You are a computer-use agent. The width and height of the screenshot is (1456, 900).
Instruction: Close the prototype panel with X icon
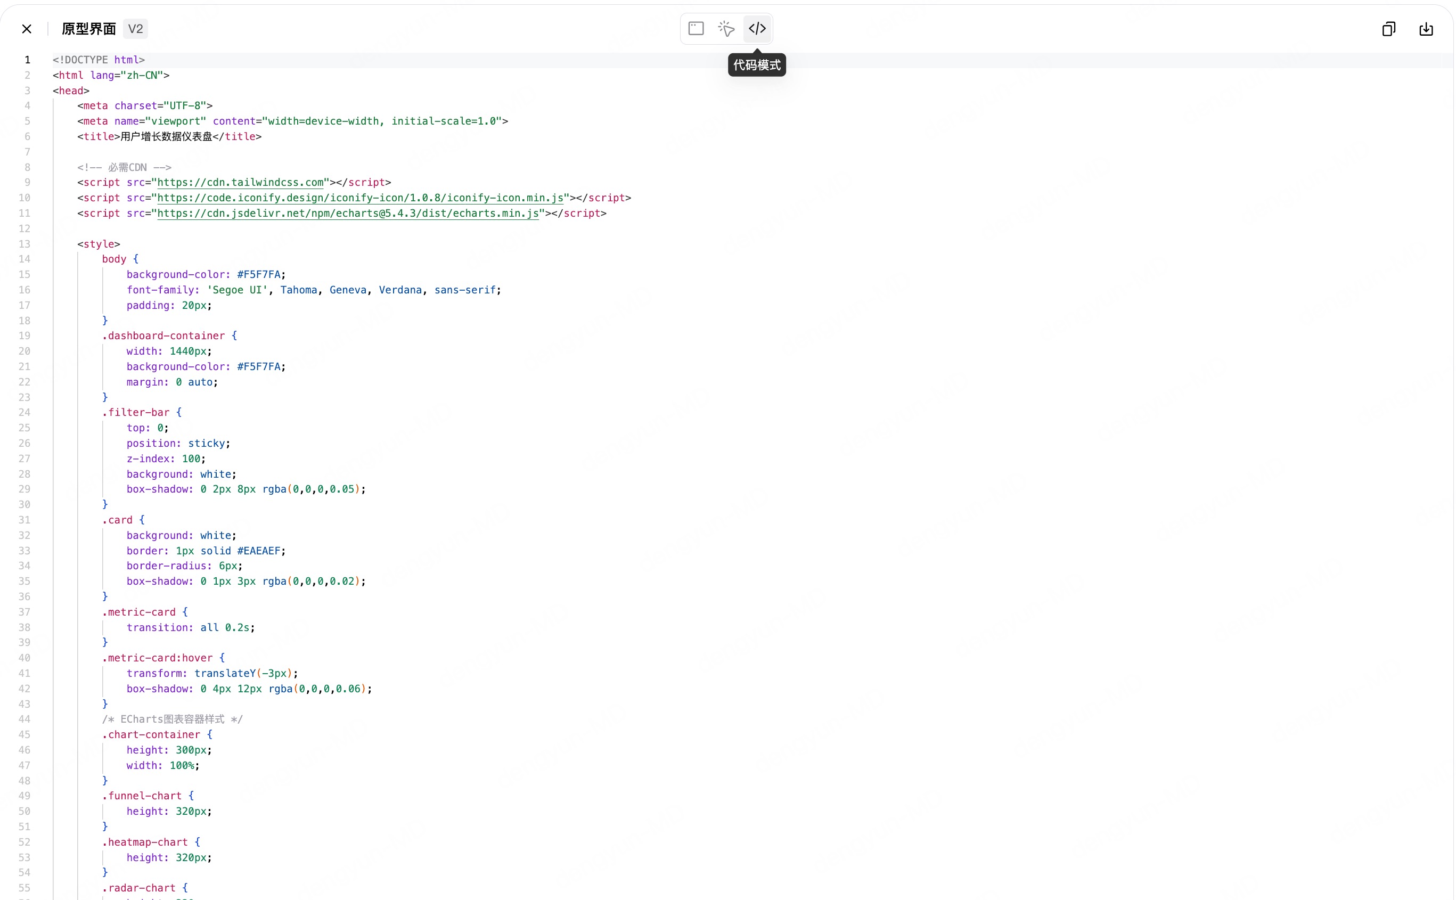[27, 29]
